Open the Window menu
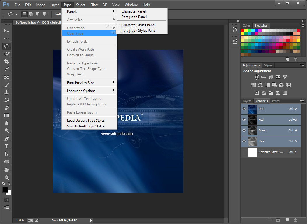The height and width of the screenshot is (224, 307). [x=131, y=5]
